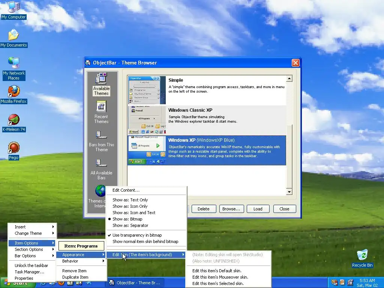
Task: Click the Delete button
Action: point(204,209)
